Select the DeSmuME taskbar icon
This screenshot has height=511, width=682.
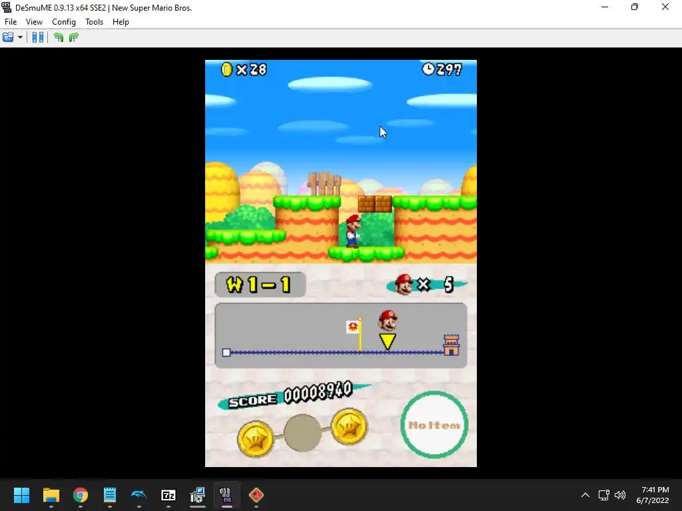226,495
